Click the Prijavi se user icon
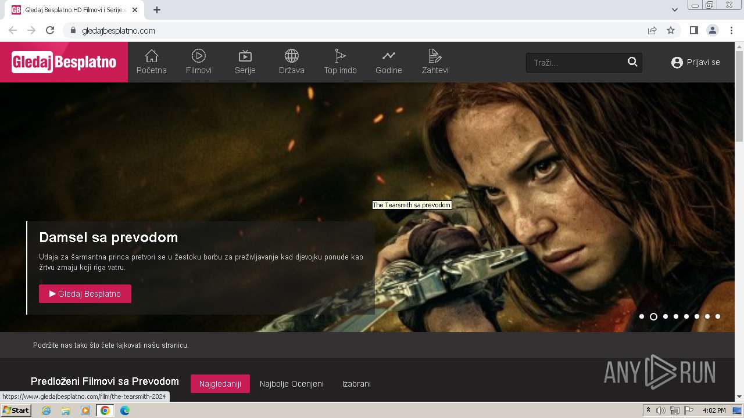 677,62
